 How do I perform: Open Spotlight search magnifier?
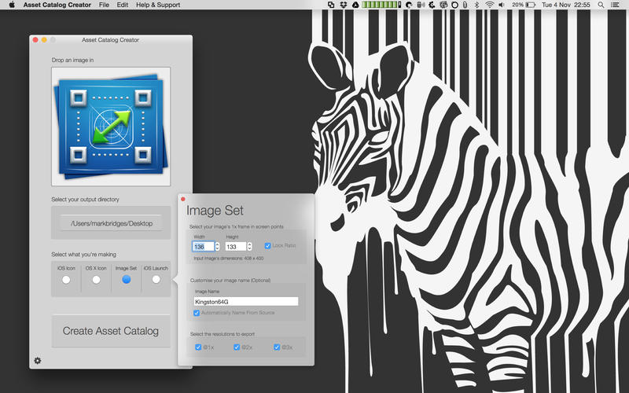pos(601,5)
